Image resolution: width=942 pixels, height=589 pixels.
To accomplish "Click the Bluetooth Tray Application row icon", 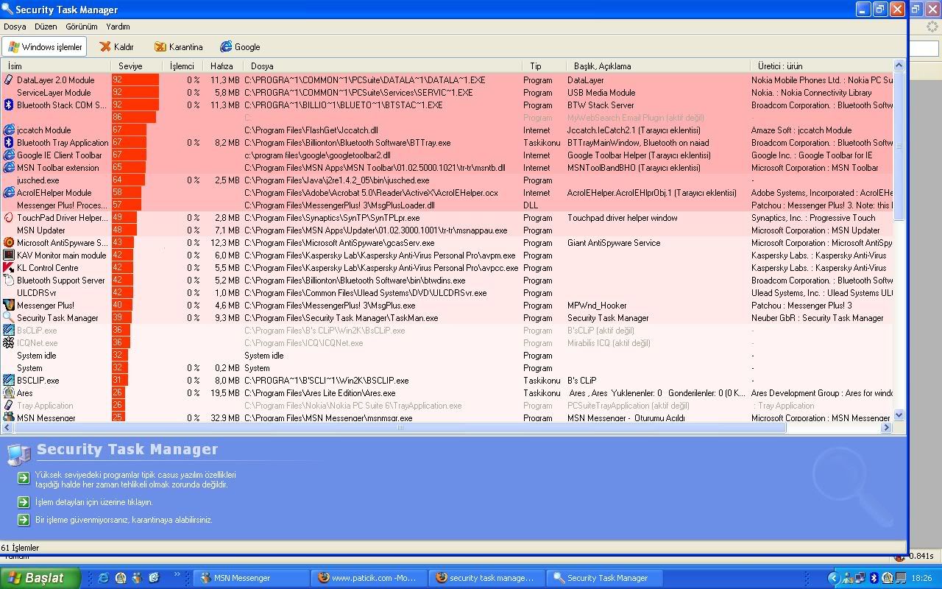I will [x=9, y=143].
